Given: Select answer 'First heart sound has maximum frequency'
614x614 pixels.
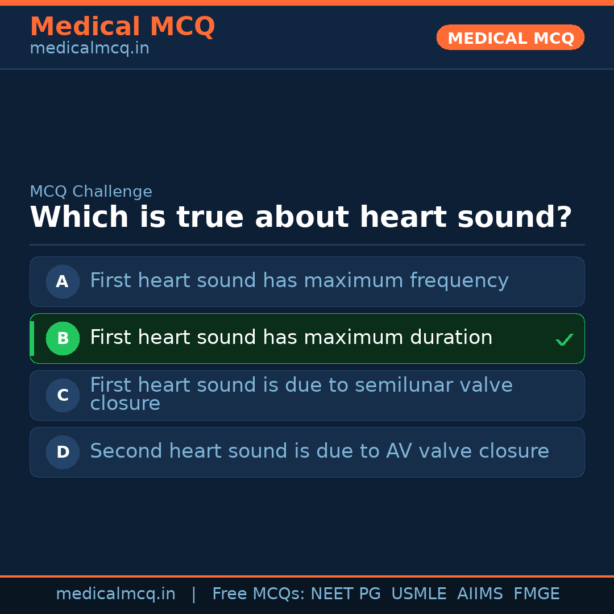Looking at the screenshot, I should (299, 281).
